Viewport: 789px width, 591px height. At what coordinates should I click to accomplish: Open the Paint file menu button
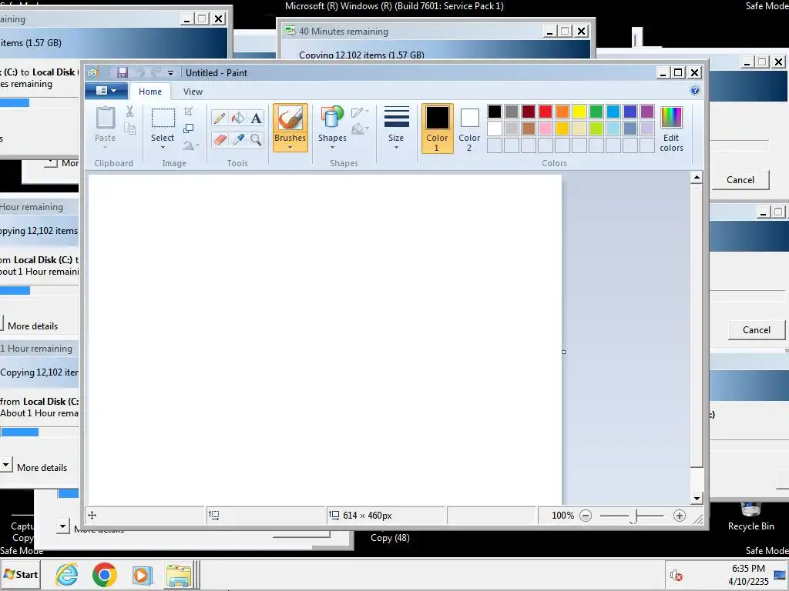click(x=106, y=91)
